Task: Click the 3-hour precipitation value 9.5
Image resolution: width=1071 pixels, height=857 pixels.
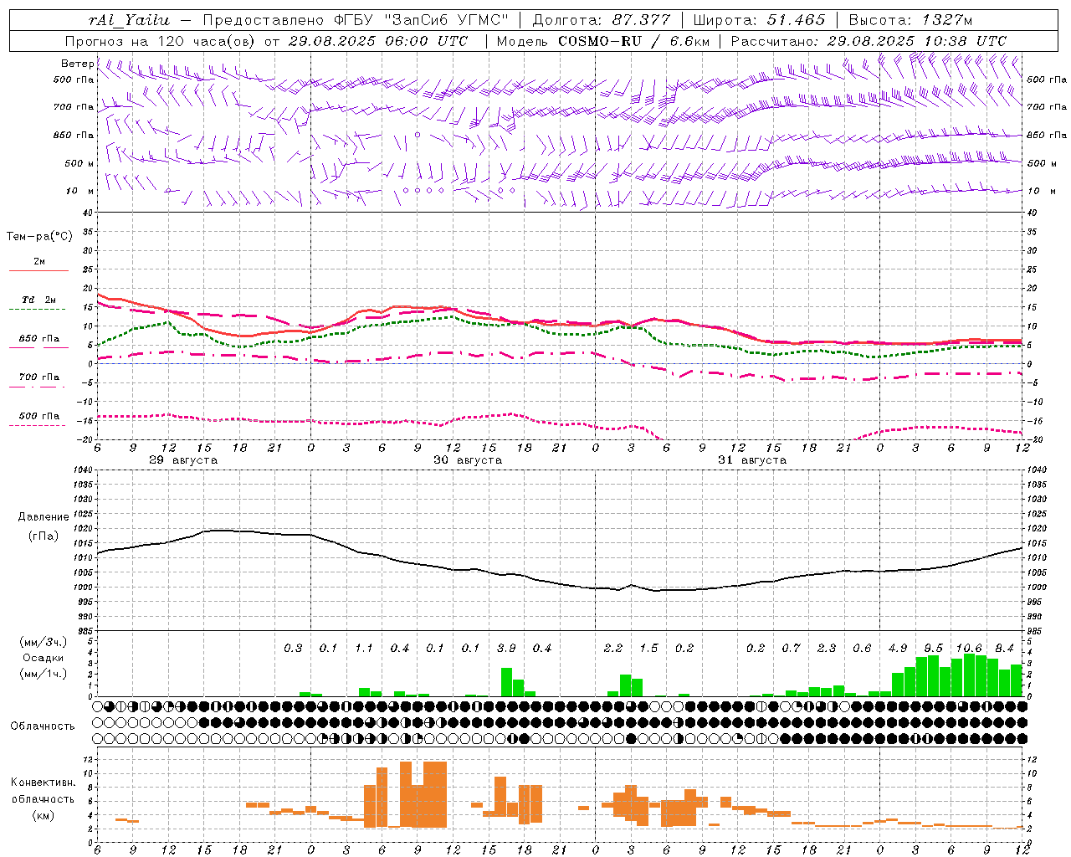Action: pos(934,648)
